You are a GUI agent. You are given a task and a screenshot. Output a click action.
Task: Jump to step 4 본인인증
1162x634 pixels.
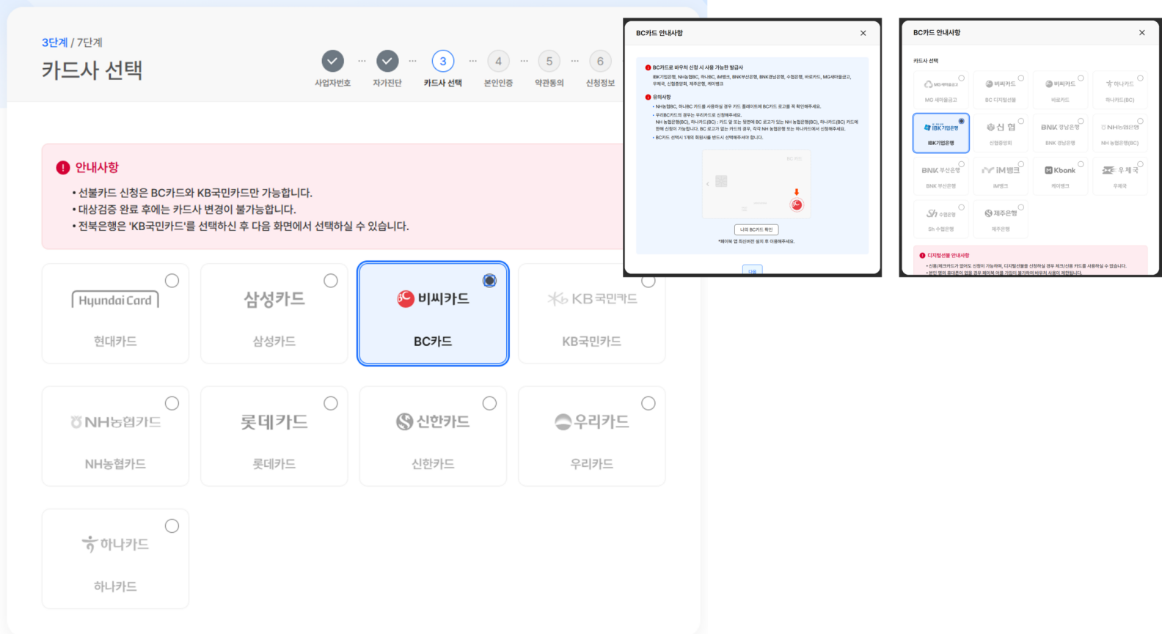coord(498,62)
